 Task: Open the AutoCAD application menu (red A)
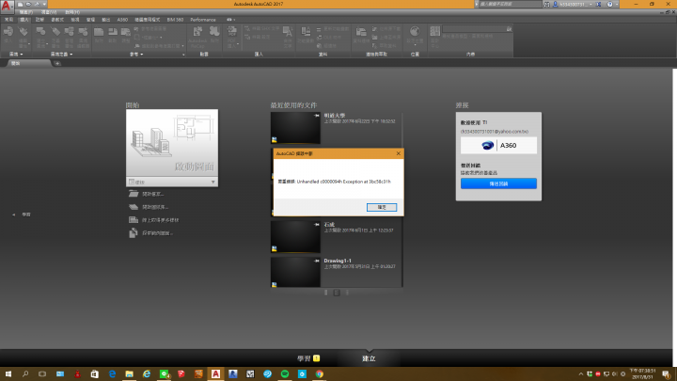pyautogui.click(x=7, y=6)
